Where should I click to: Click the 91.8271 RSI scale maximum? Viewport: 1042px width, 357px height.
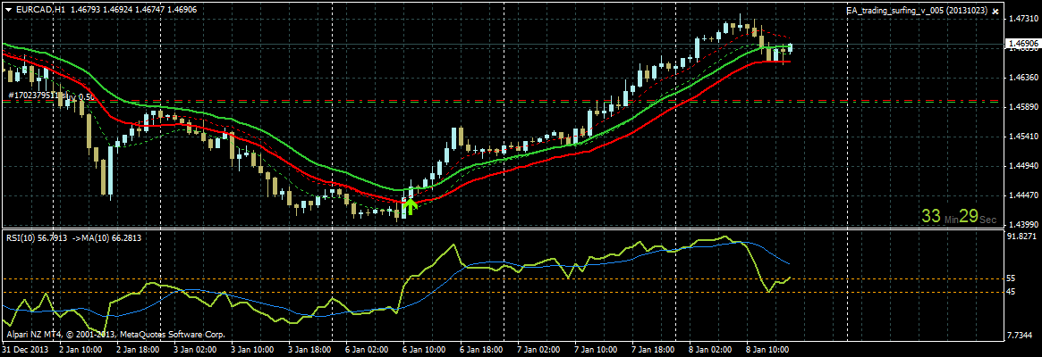point(1022,237)
